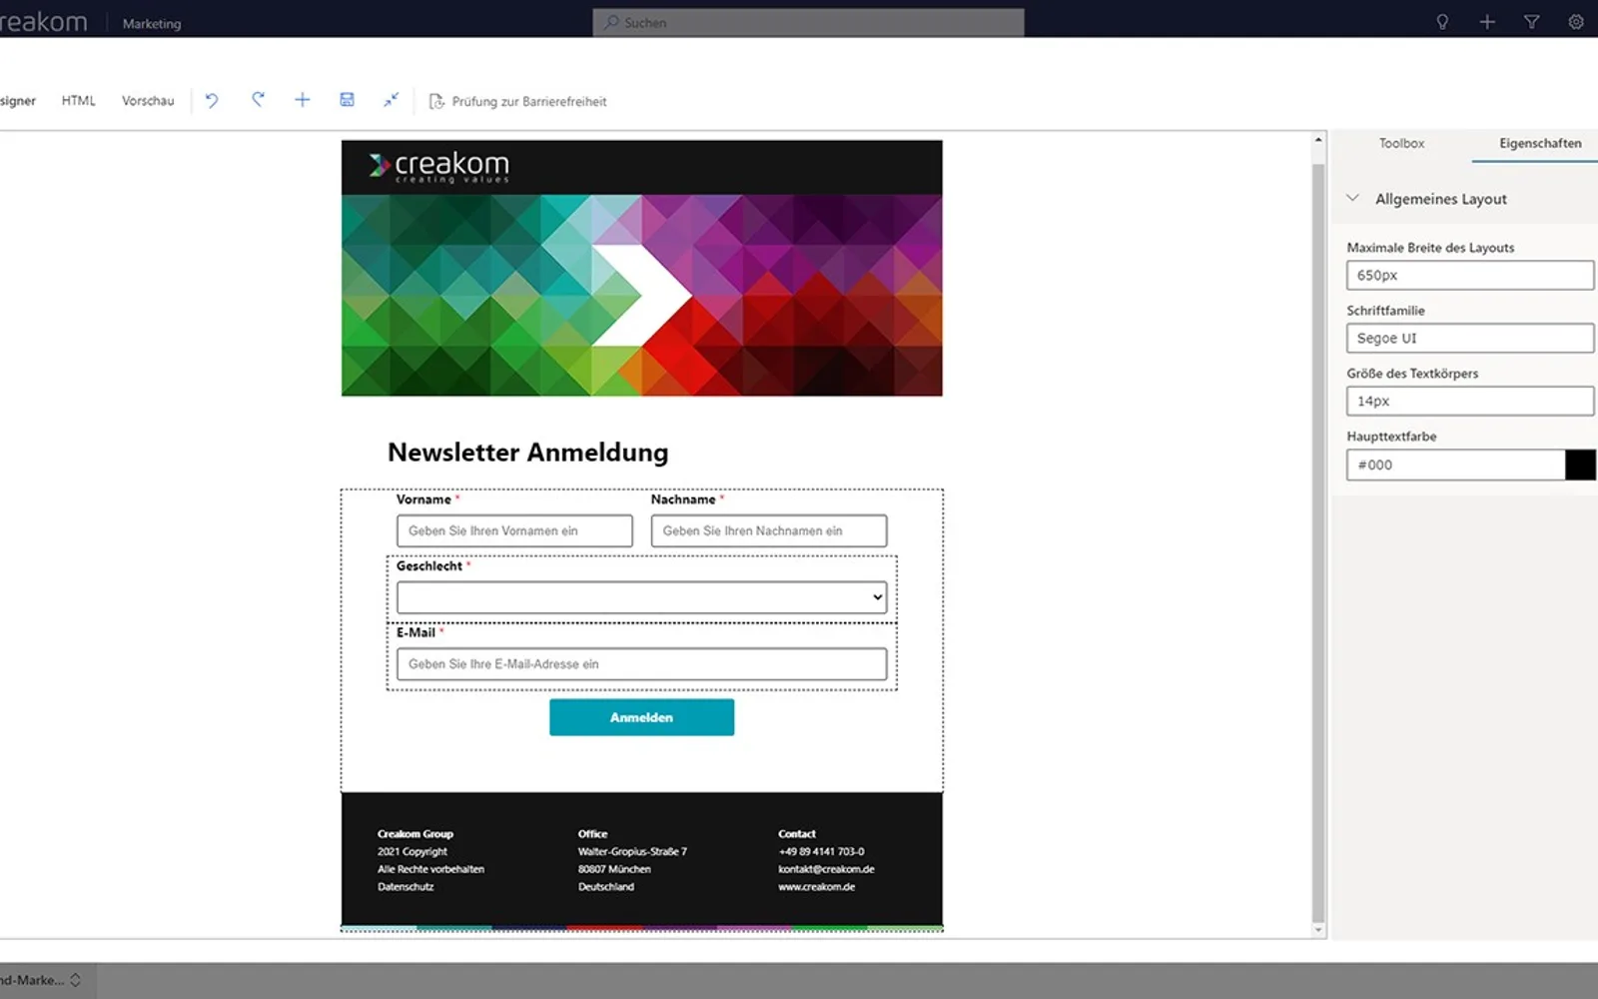Click the Suchen search box
This screenshot has height=999, width=1598.
pos(808,22)
